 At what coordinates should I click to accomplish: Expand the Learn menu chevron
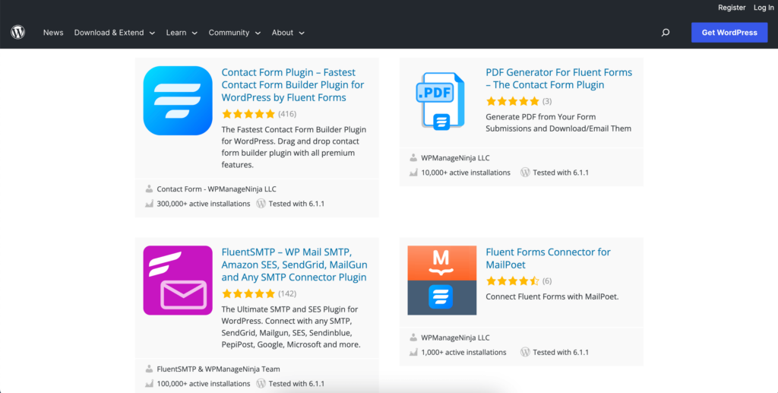coord(194,33)
